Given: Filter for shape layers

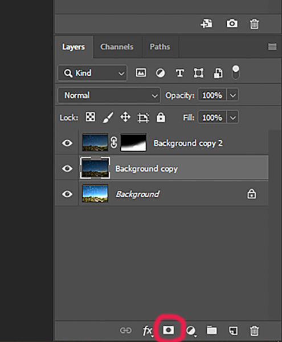Looking at the screenshot, I should 199,73.
